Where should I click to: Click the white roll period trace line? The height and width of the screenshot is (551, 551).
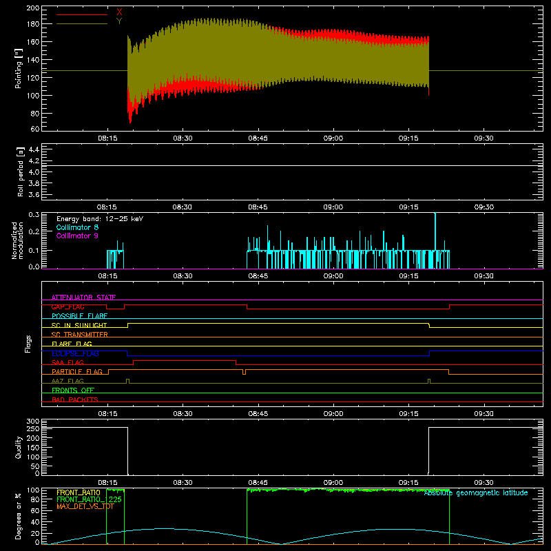click(292, 165)
